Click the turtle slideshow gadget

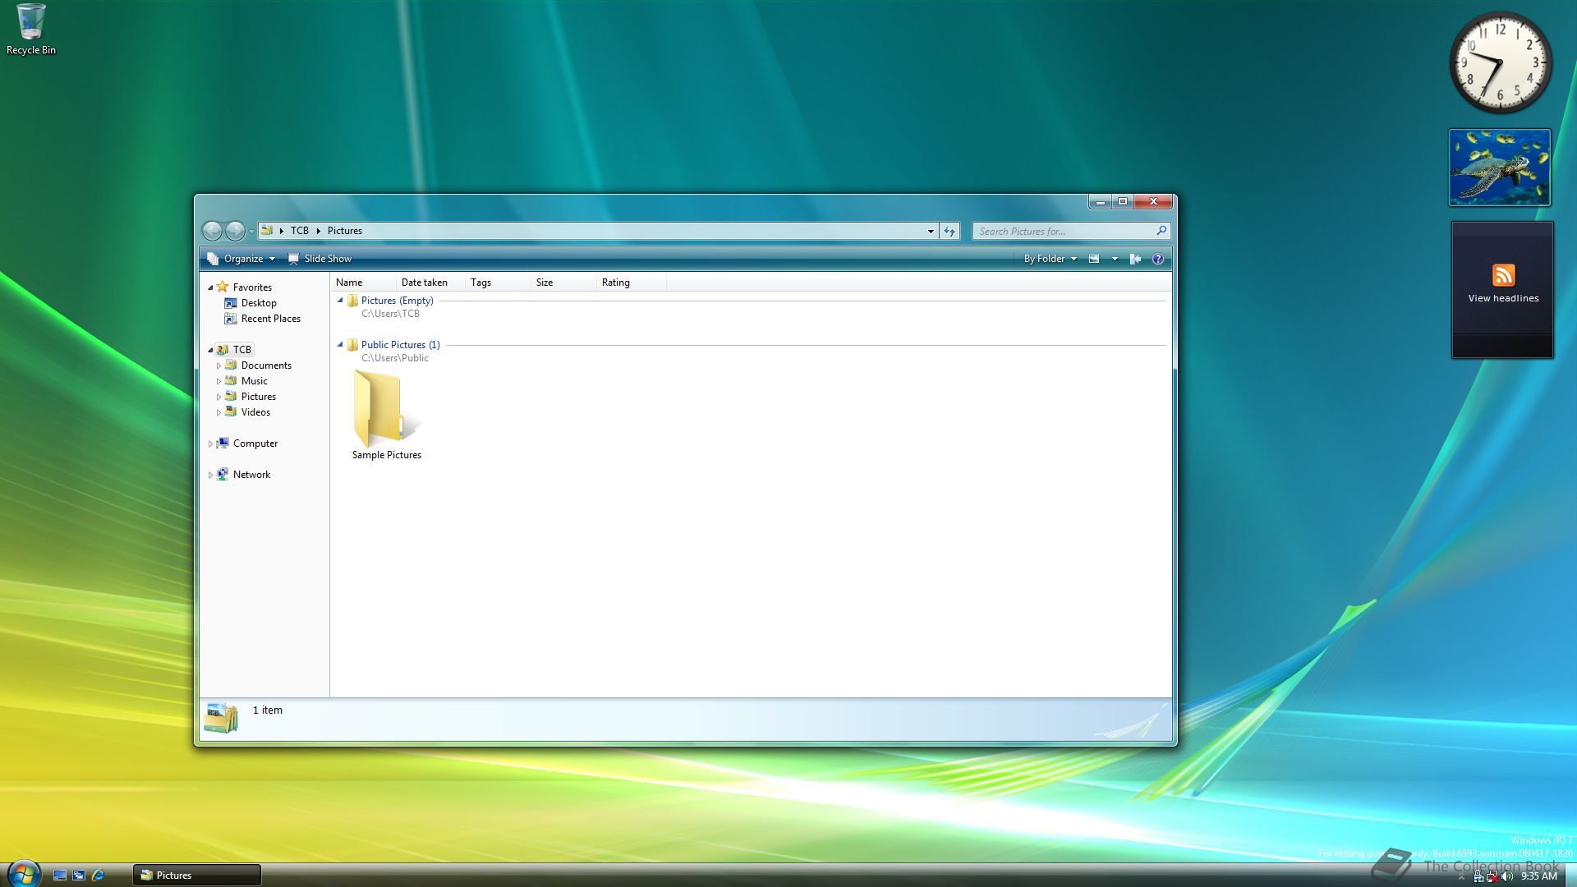coord(1500,168)
